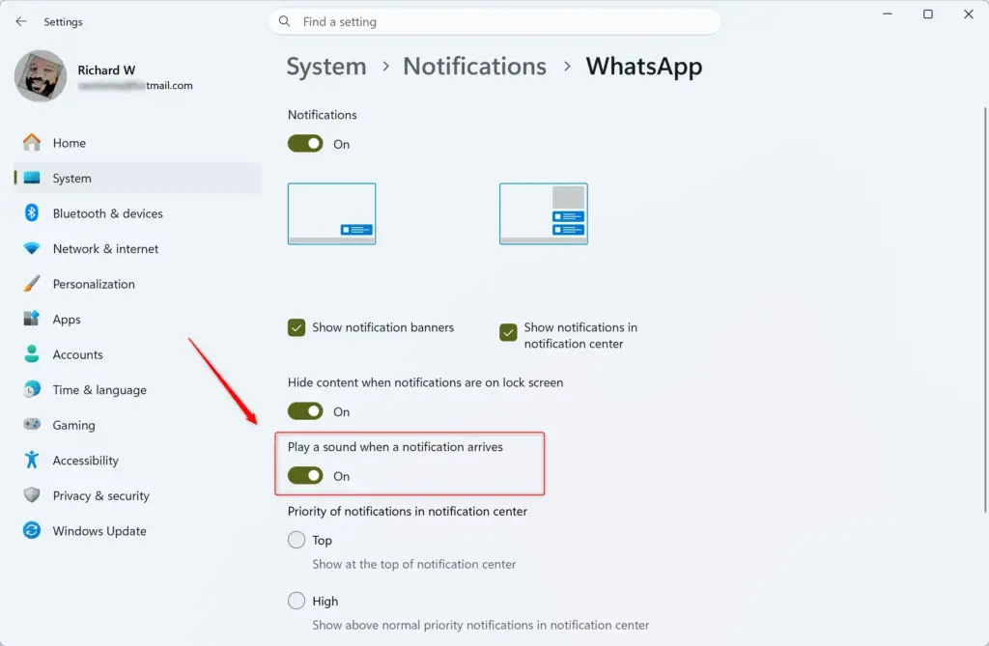Open Personalization settings

pyautogui.click(x=137, y=284)
